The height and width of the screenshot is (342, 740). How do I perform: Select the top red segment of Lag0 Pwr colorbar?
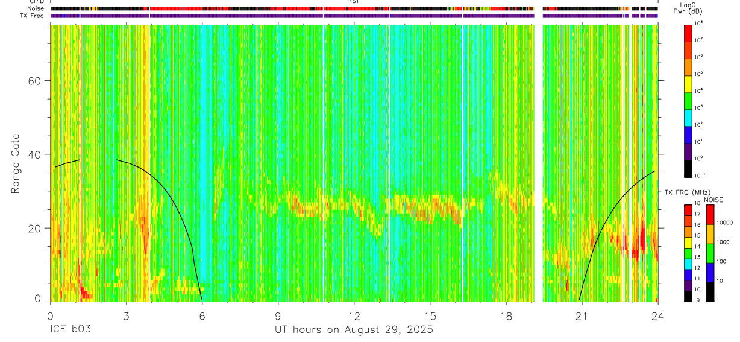pos(688,33)
